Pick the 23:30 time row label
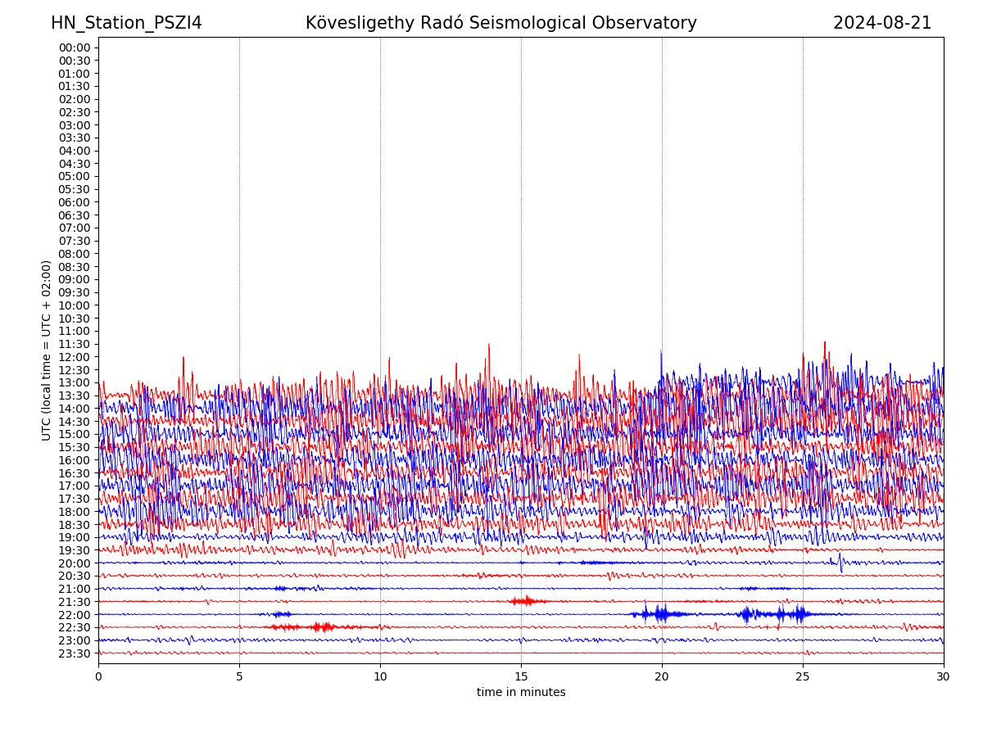This screenshot has height=737, width=983. tap(75, 653)
